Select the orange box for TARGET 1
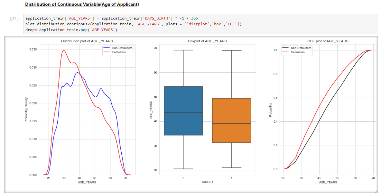Viewport: 381px width, 195px height. pos(231,120)
